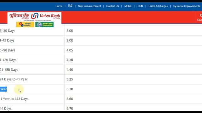Click the 4.05 interest rate value

pyautogui.click(x=70, y=50)
